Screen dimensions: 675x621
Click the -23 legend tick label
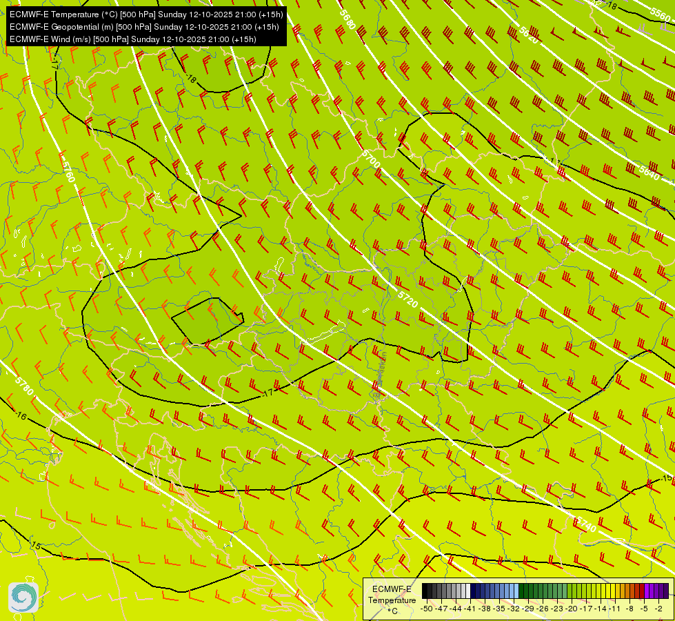point(557,609)
